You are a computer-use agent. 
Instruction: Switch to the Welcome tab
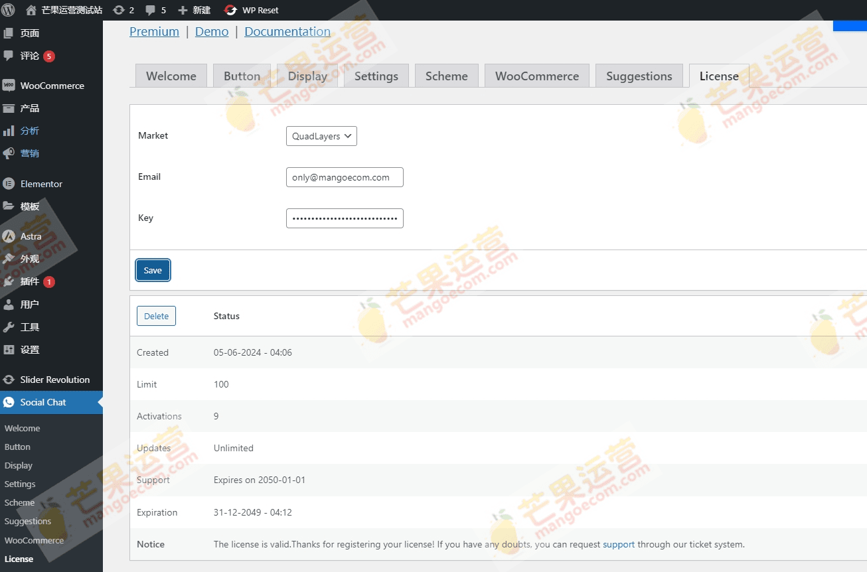[x=171, y=76]
